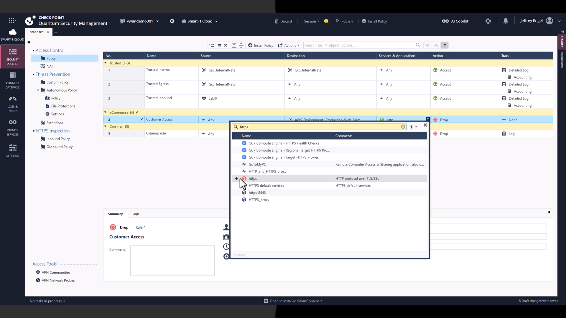Switch to the Logs tab
The height and width of the screenshot is (318, 566).
point(136,214)
